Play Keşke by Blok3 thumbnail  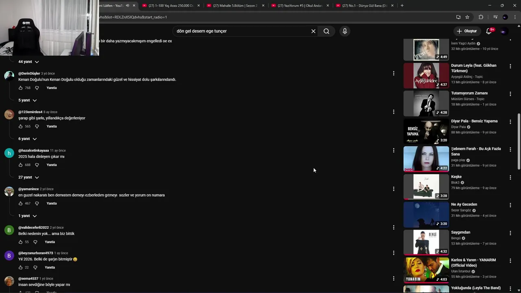point(426,187)
